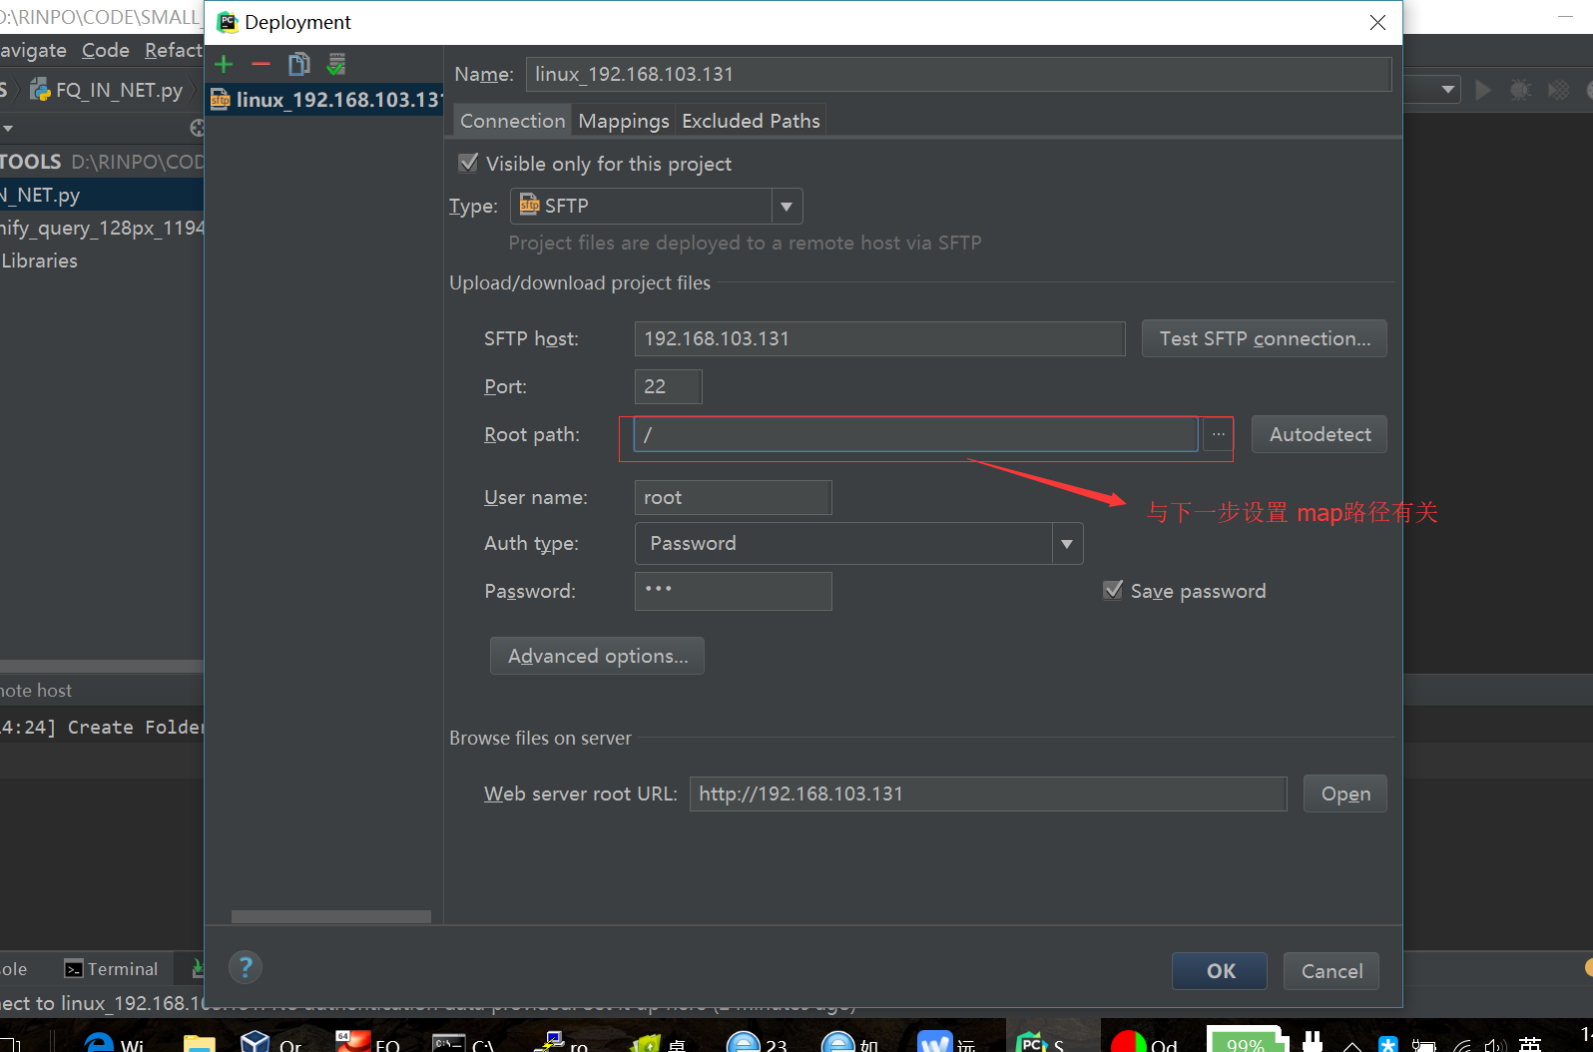
Task: Open the run configuration dropdown arrow
Action: coord(1447,90)
